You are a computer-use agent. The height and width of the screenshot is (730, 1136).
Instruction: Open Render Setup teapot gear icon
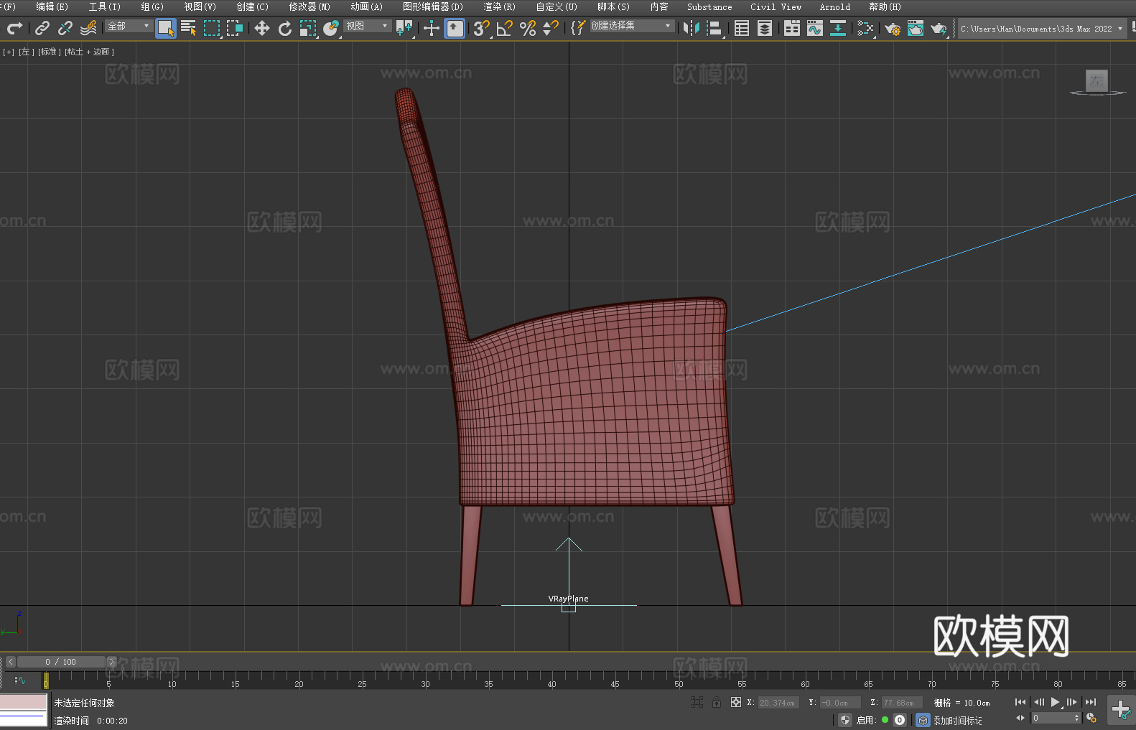pyautogui.click(x=893, y=28)
